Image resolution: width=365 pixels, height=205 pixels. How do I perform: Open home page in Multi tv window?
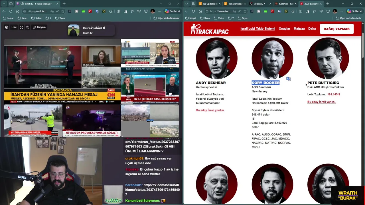(18, 11)
